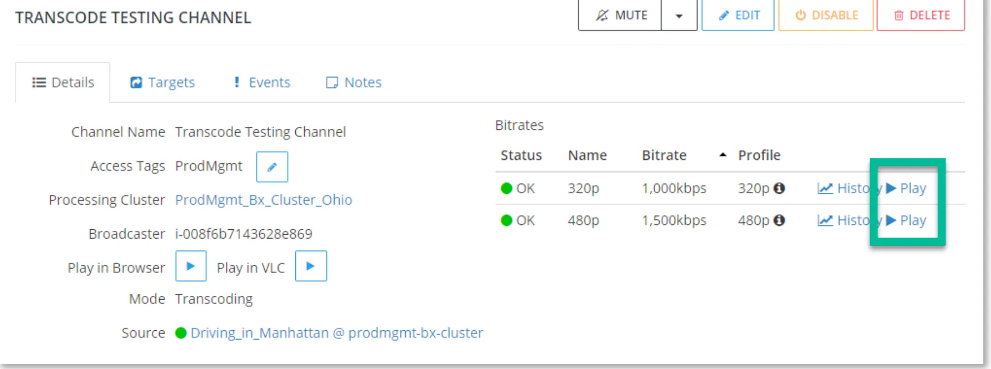Image resolution: width=991 pixels, height=369 pixels.
Task: Sort table by Name column header
Action: tap(587, 156)
